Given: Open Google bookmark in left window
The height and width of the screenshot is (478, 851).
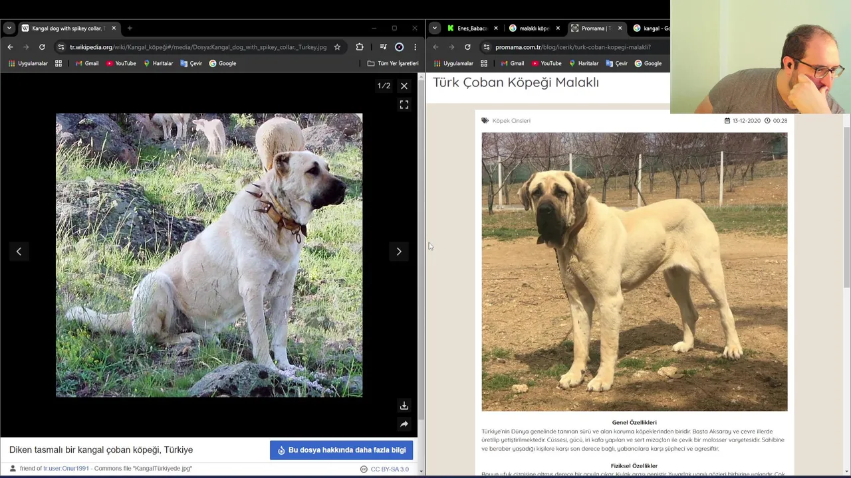Looking at the screenshot, I should point(223,63).
